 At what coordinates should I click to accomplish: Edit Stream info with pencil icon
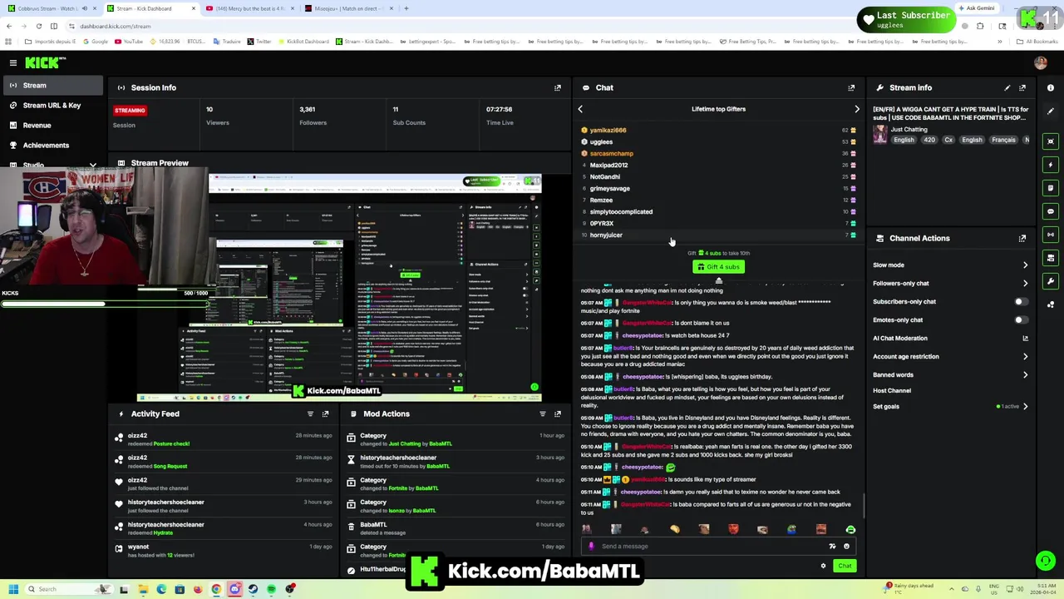(1007, 87)
